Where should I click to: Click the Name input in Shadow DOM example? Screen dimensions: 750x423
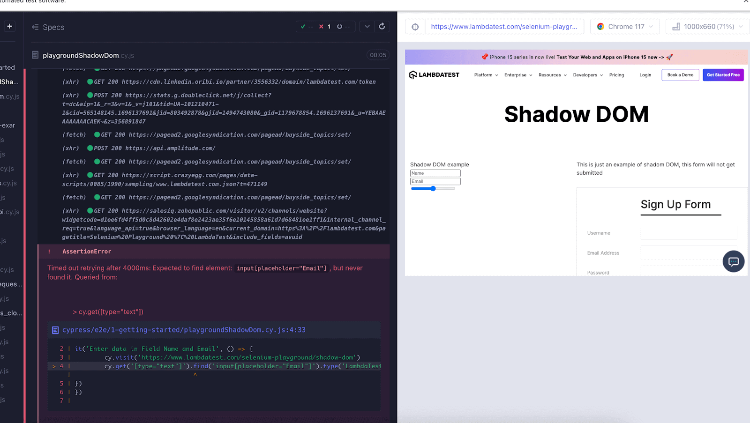tap(435, 173)
